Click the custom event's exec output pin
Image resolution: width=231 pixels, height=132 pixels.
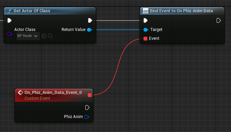(87, 108)
